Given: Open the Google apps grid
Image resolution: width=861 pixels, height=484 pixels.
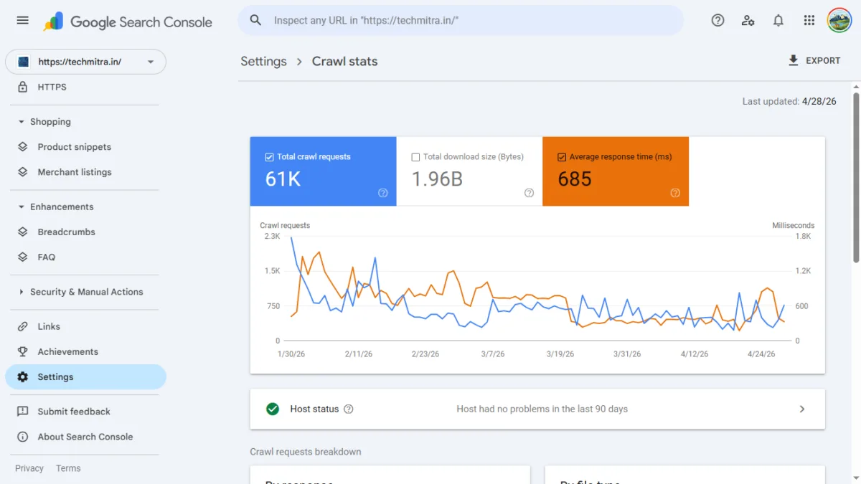Looking at the screenshot, I should point(809,21).
